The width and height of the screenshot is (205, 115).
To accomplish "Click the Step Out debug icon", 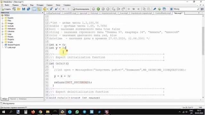I will 123,9.
